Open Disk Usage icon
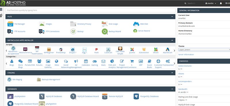This screenshot has width=230, height=106. tap(105, 24)
